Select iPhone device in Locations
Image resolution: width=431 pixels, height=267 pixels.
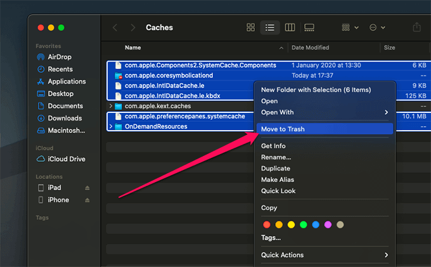pos(53,200)
